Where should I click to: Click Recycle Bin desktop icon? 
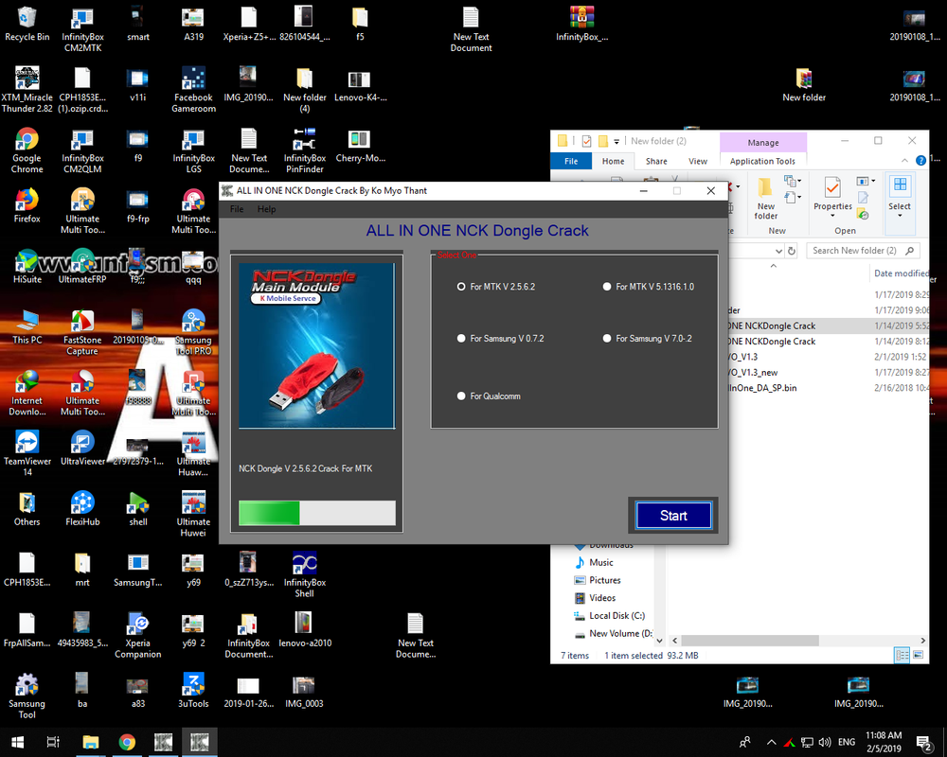click(x=27, y=25)
